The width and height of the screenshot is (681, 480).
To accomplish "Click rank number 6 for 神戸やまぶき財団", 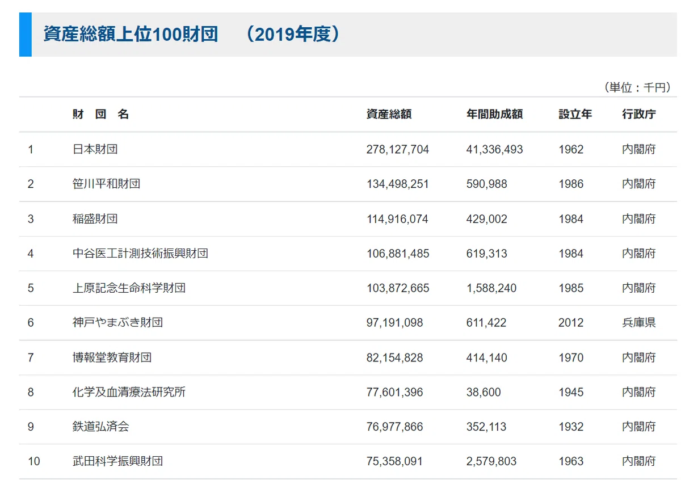I will click(31, 323).
